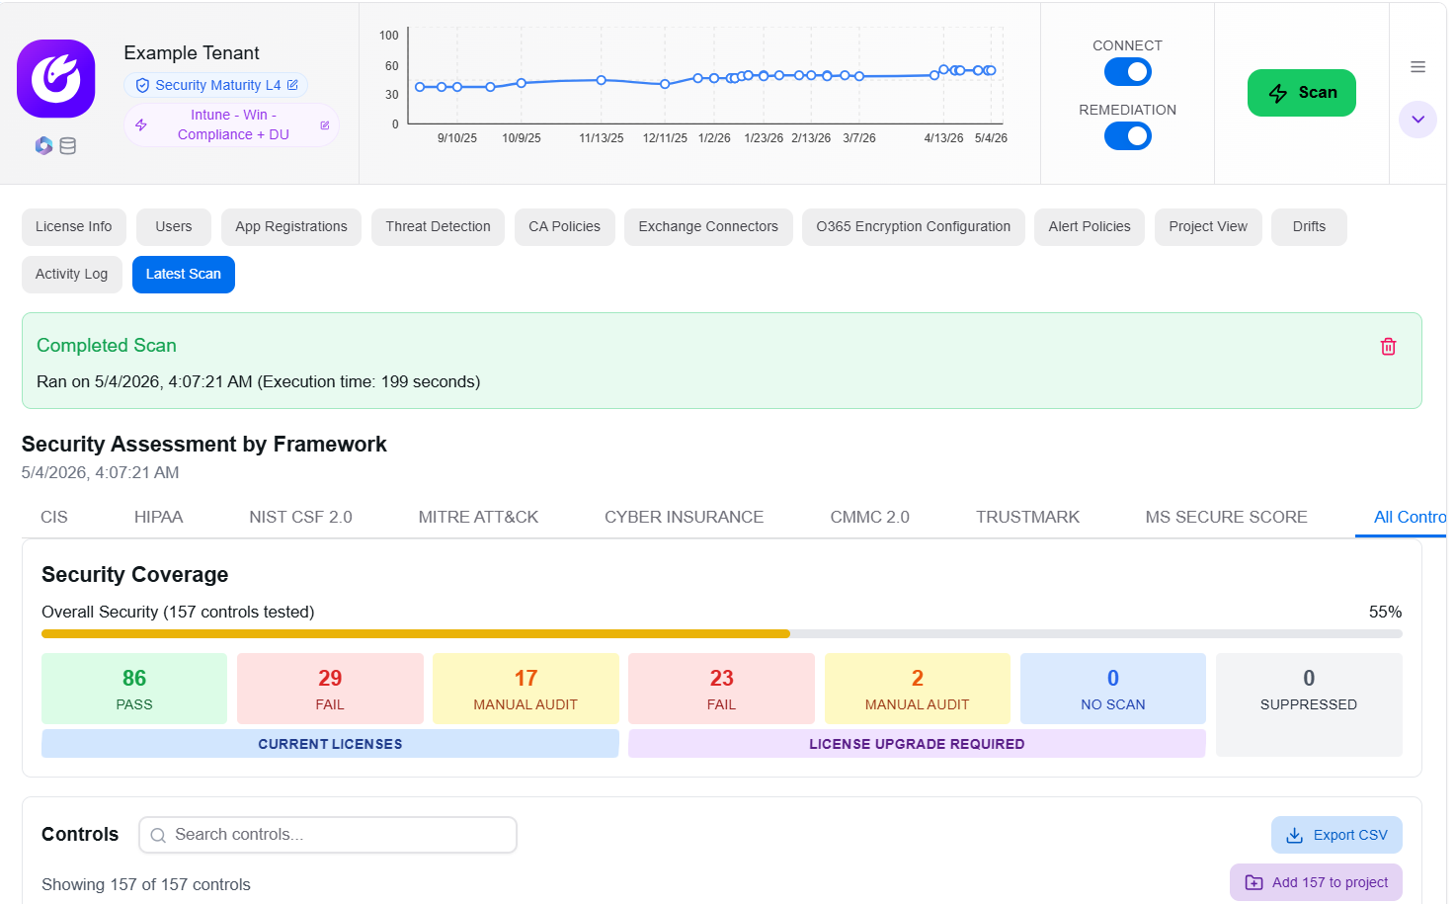1456x904 pixels.
Task: Select the CMMC 2.0 framework tab
Action: [x=869, y=518]
